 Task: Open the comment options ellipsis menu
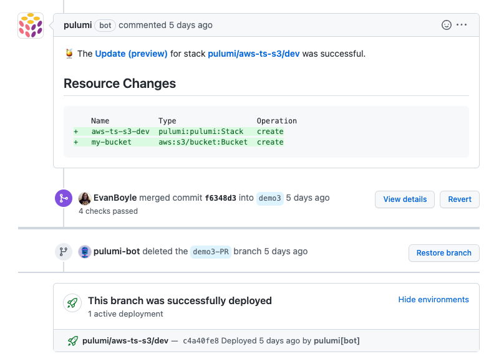point(462,25)
